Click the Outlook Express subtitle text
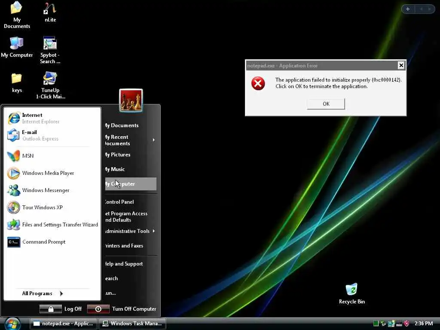The image size is (440, 330). (x=40, y=139)
